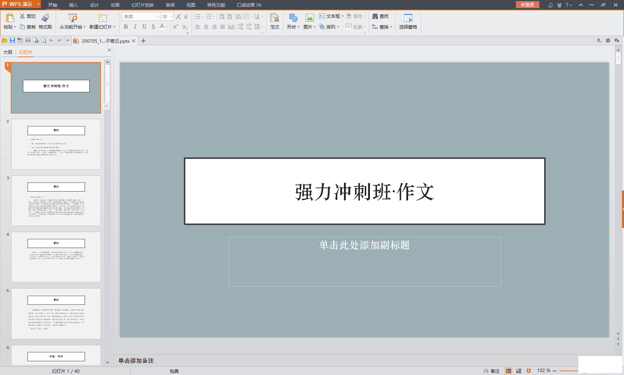Open the WPS 演示 application menu arrow
The height and width of the screenshot is (375, 624).
38,4
